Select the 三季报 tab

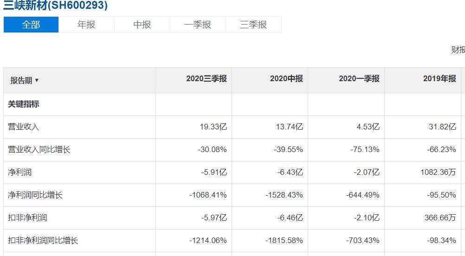click(253, 25)
